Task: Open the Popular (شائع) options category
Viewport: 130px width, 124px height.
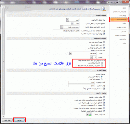Action: click(x=124, y=8)
